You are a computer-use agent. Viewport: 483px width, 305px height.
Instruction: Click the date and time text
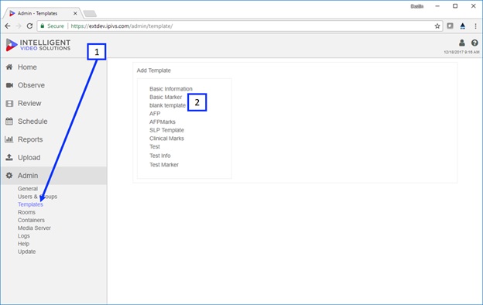461,52
